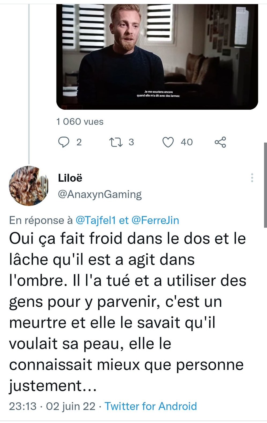267x423 pixels.
Task: Retweet the video tweet
Action: [x=116, y=142]
